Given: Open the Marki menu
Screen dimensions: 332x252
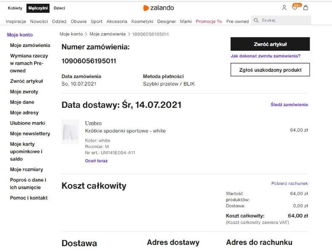Looking at the screenshot, I should (186, 21).
